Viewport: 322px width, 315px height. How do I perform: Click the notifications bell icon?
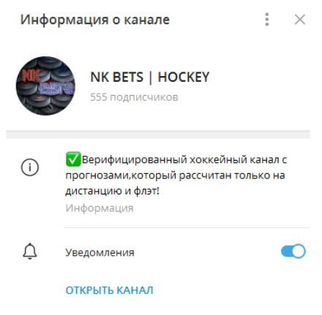click(30, 251)
